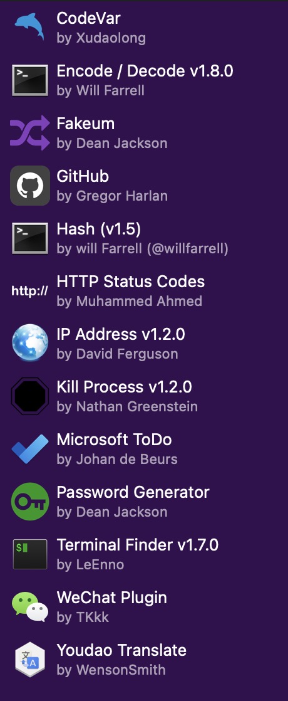This screenshot has height=701, width=288.
Task: Click the WeChat Plugin workflow name
Action: click(111, 598)
